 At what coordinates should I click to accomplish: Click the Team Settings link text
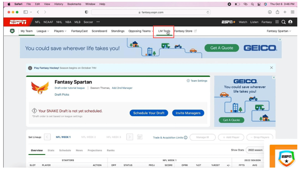pos(199,81)
